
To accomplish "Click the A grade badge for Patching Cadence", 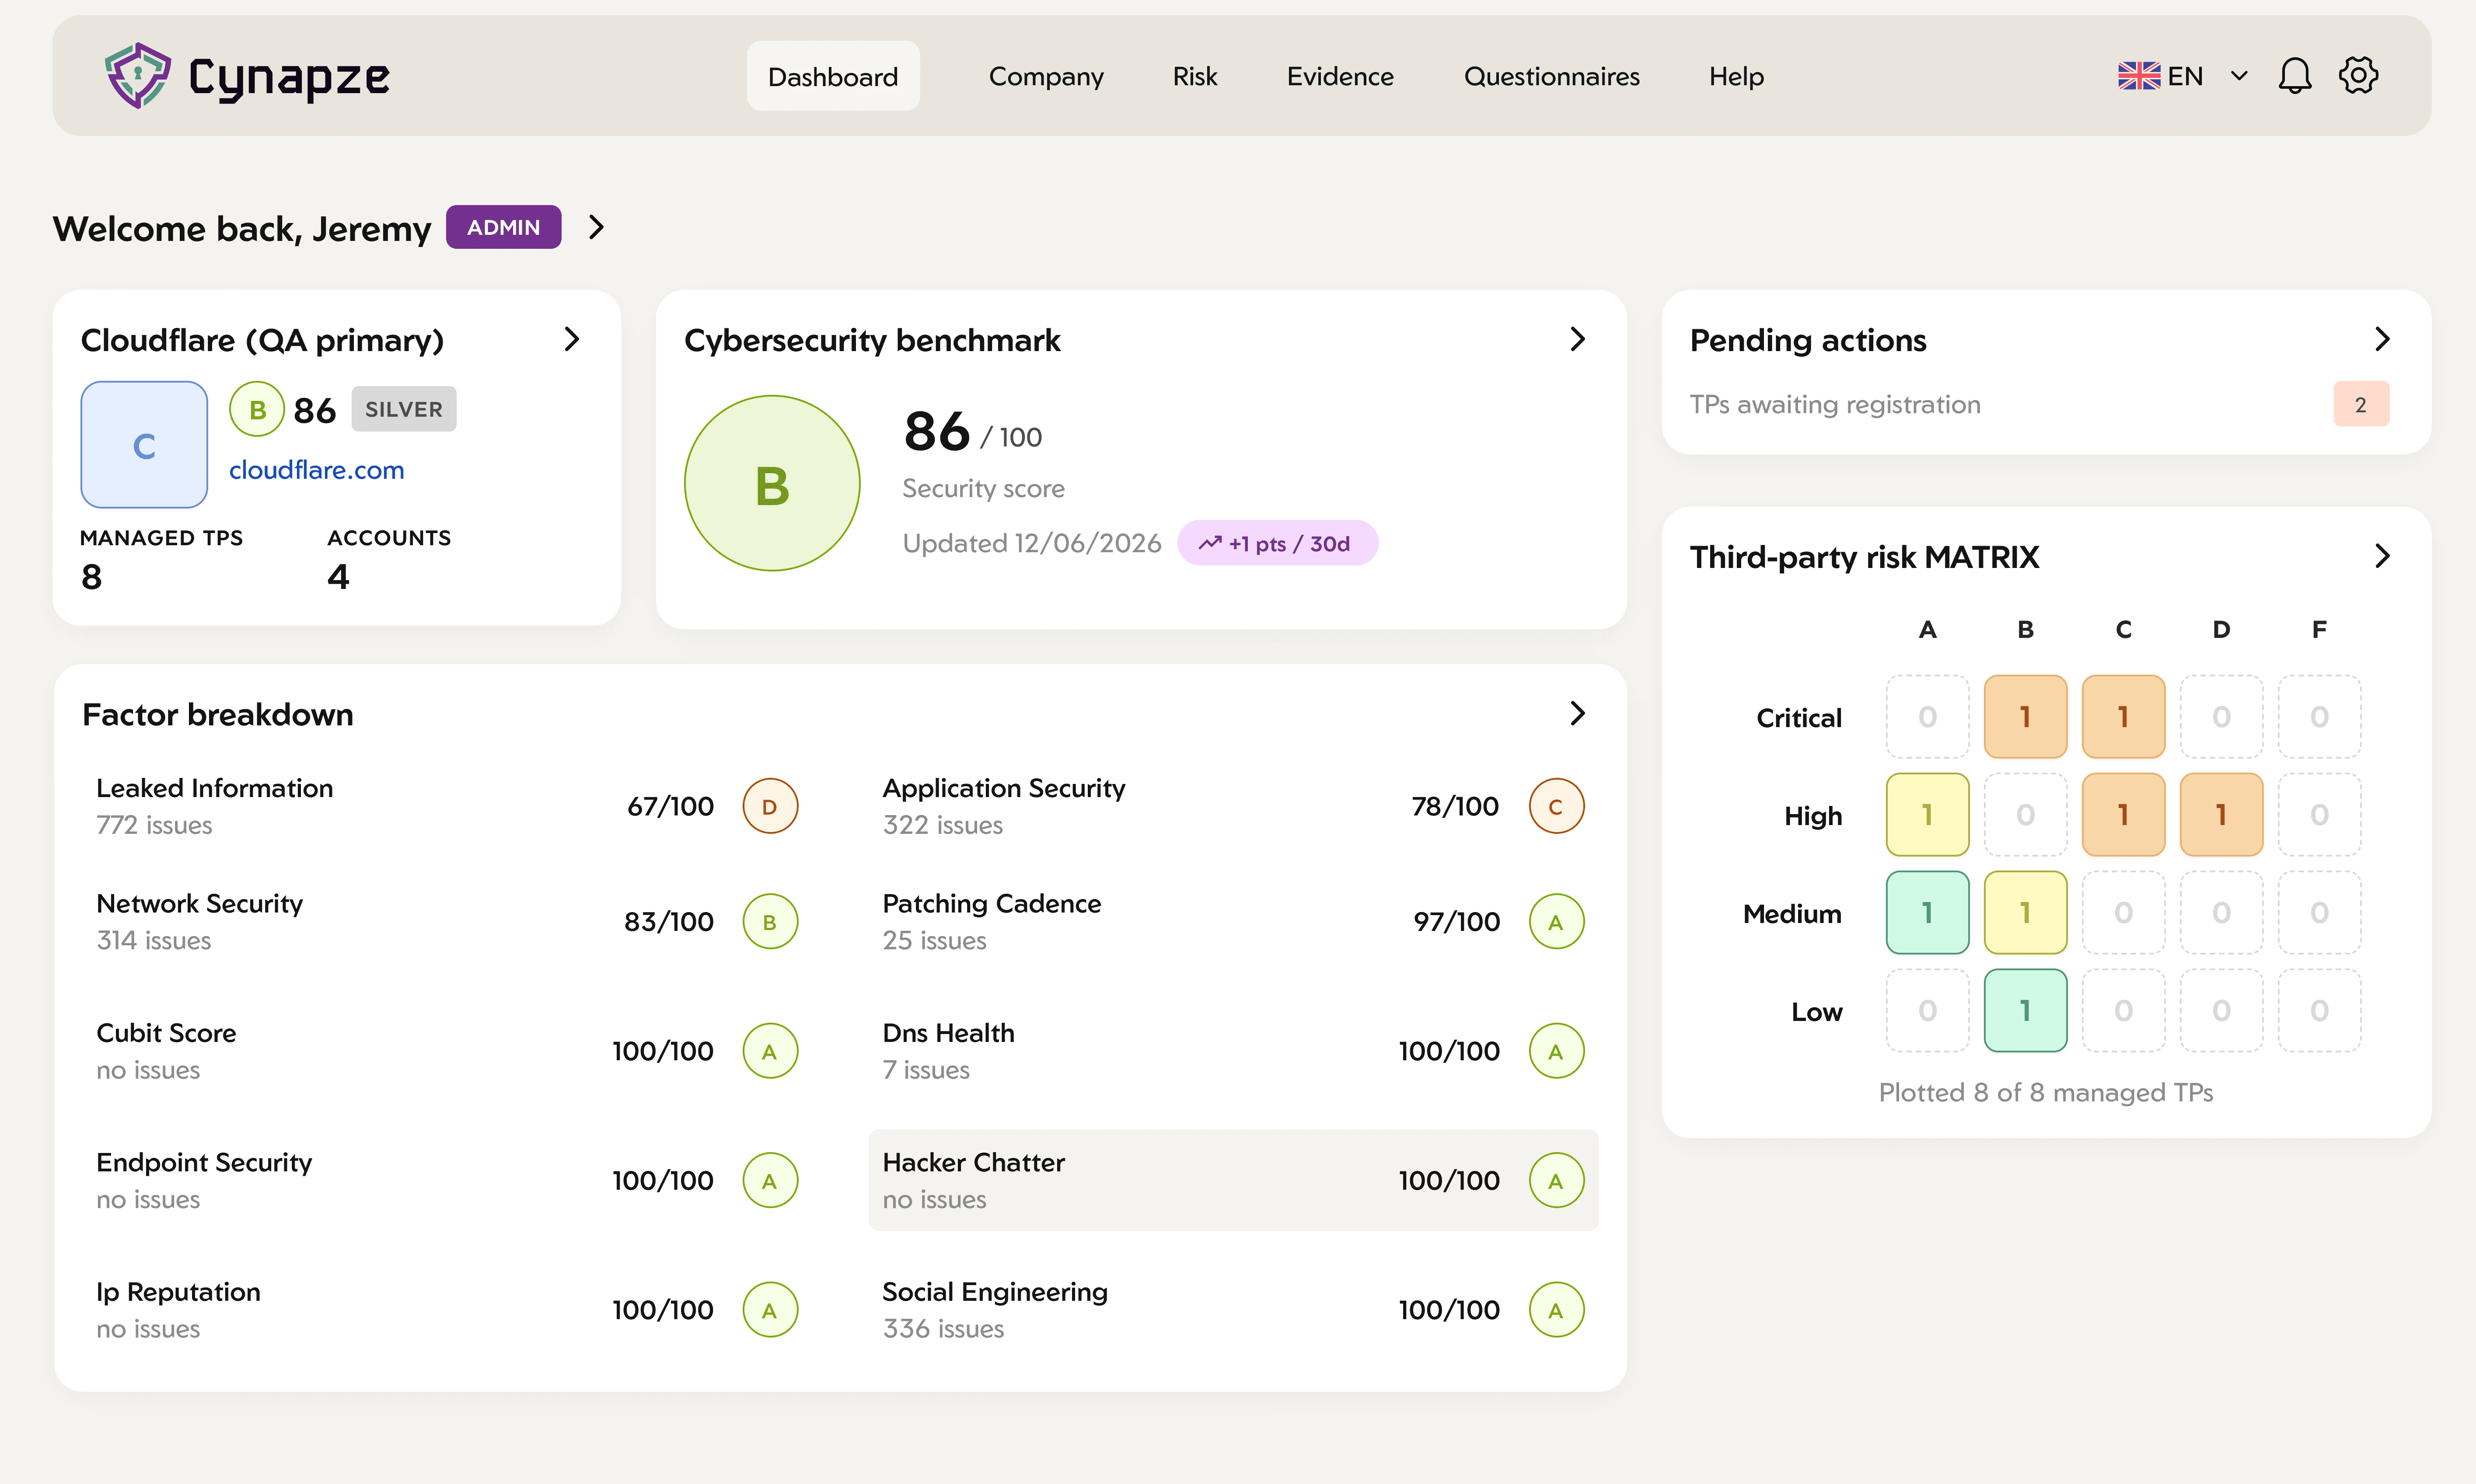I will [x=1556, y=921].
